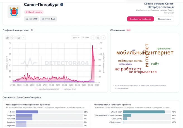Screen dimensions: 183x128
Task: Click the мобильный интернет tag in cloud
Action: [145, 53]
